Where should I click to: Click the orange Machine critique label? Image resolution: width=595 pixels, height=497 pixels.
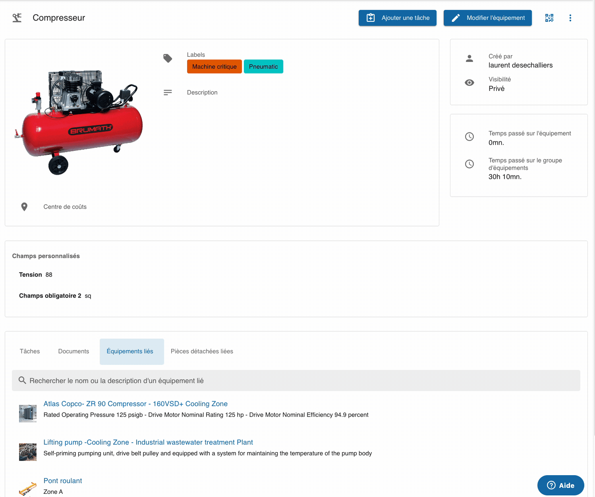tap(214, 67)
